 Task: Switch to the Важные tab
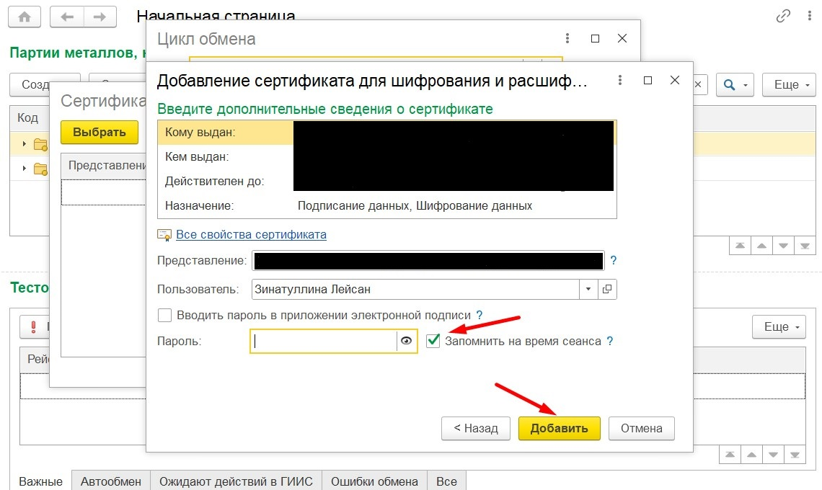[40, 481]
